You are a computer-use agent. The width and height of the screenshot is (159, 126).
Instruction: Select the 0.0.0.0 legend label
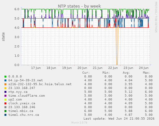(15, 77)
